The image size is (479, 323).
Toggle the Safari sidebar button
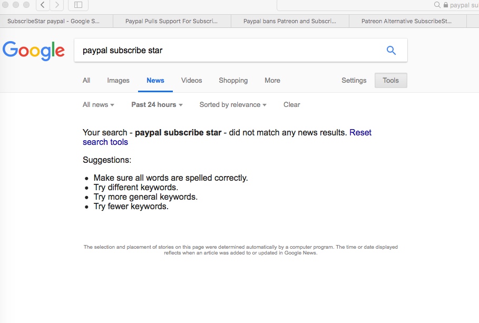coord(78,5)
